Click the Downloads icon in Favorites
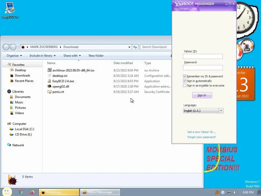 [12, 75]
